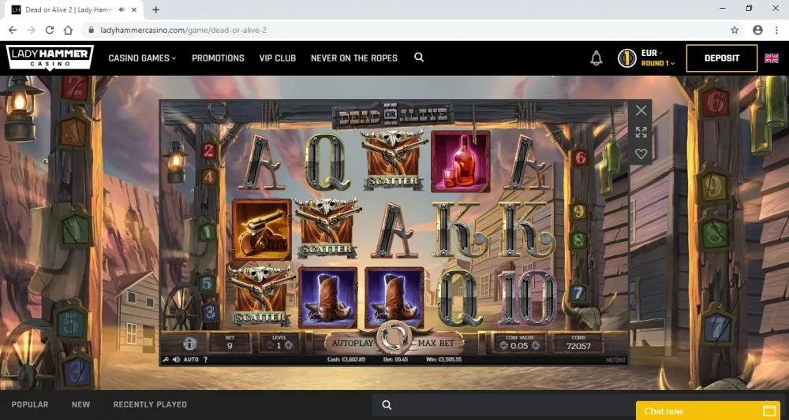Expand the Round 1 dropdown
Viewport: 789px width, 420px height.
click(x=658, y=63)
